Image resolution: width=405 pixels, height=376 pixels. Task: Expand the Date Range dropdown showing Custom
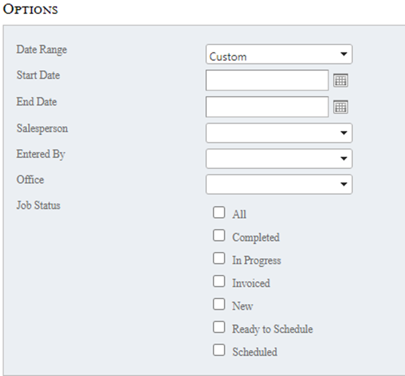pyautogui.click(x=279, y=55)
